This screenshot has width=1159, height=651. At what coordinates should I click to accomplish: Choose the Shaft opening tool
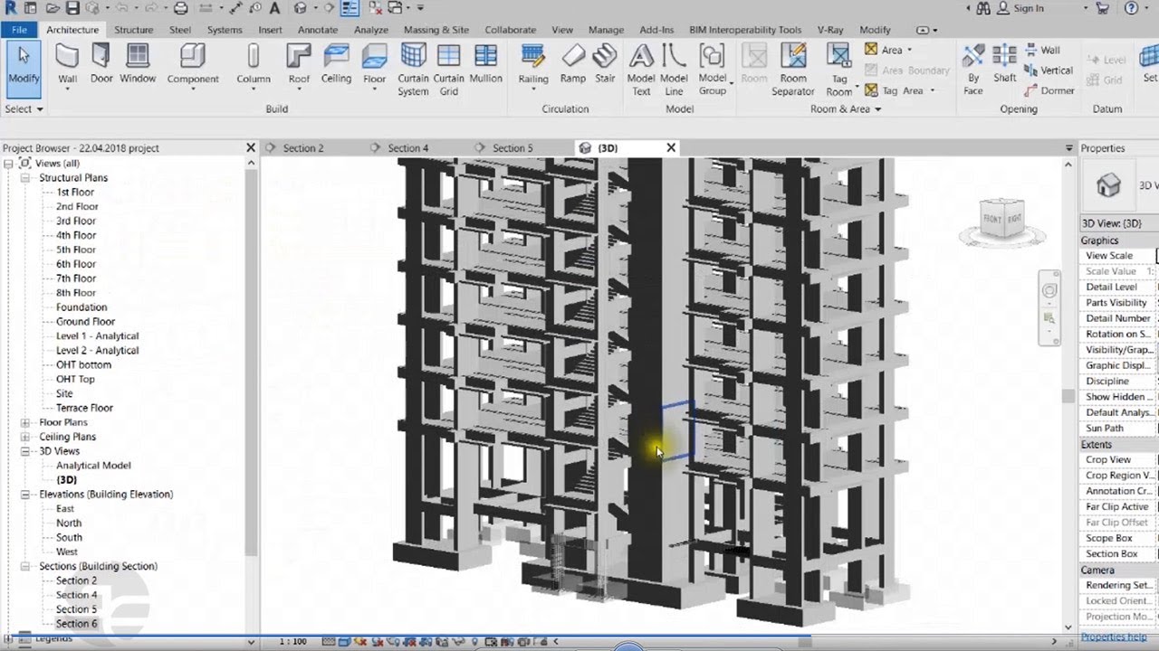[1004, 64]
